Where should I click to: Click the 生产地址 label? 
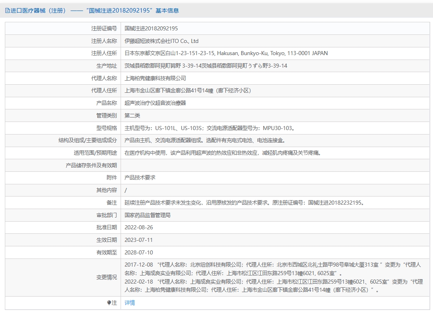pos(106,66)
